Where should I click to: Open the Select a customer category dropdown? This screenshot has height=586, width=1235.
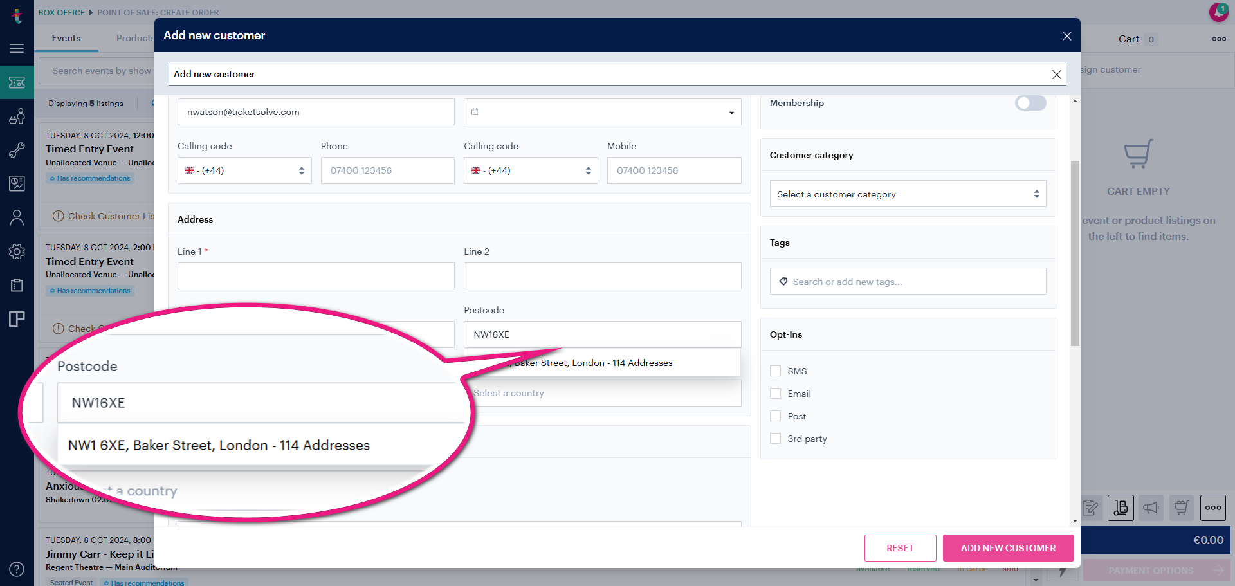pyautogui.click(x=908, y=194)
